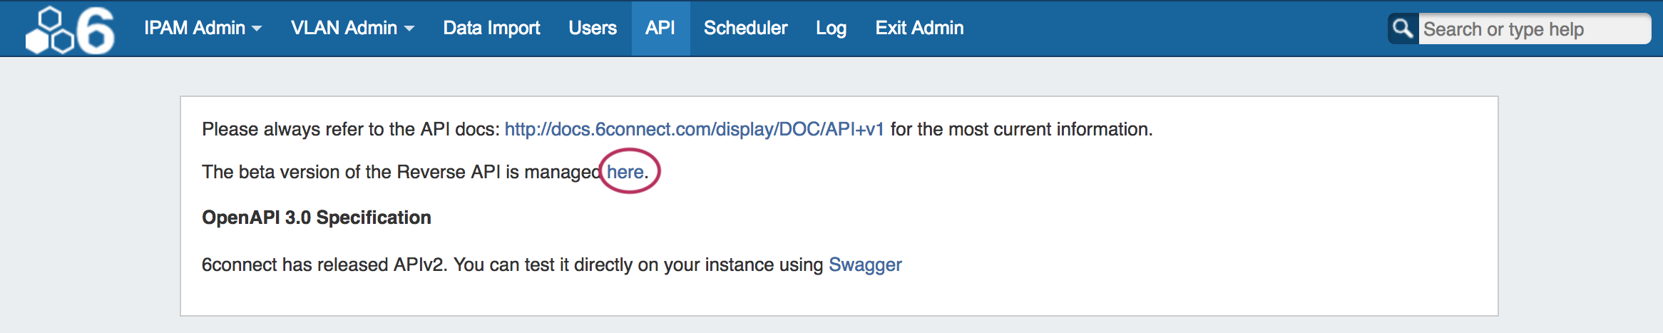
Task: Click the caret arrow beside IPAM Admin
Action: pyautogui.click(x=257, y=29)
